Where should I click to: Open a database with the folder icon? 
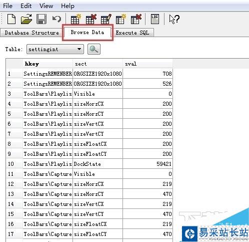[26, 19]
